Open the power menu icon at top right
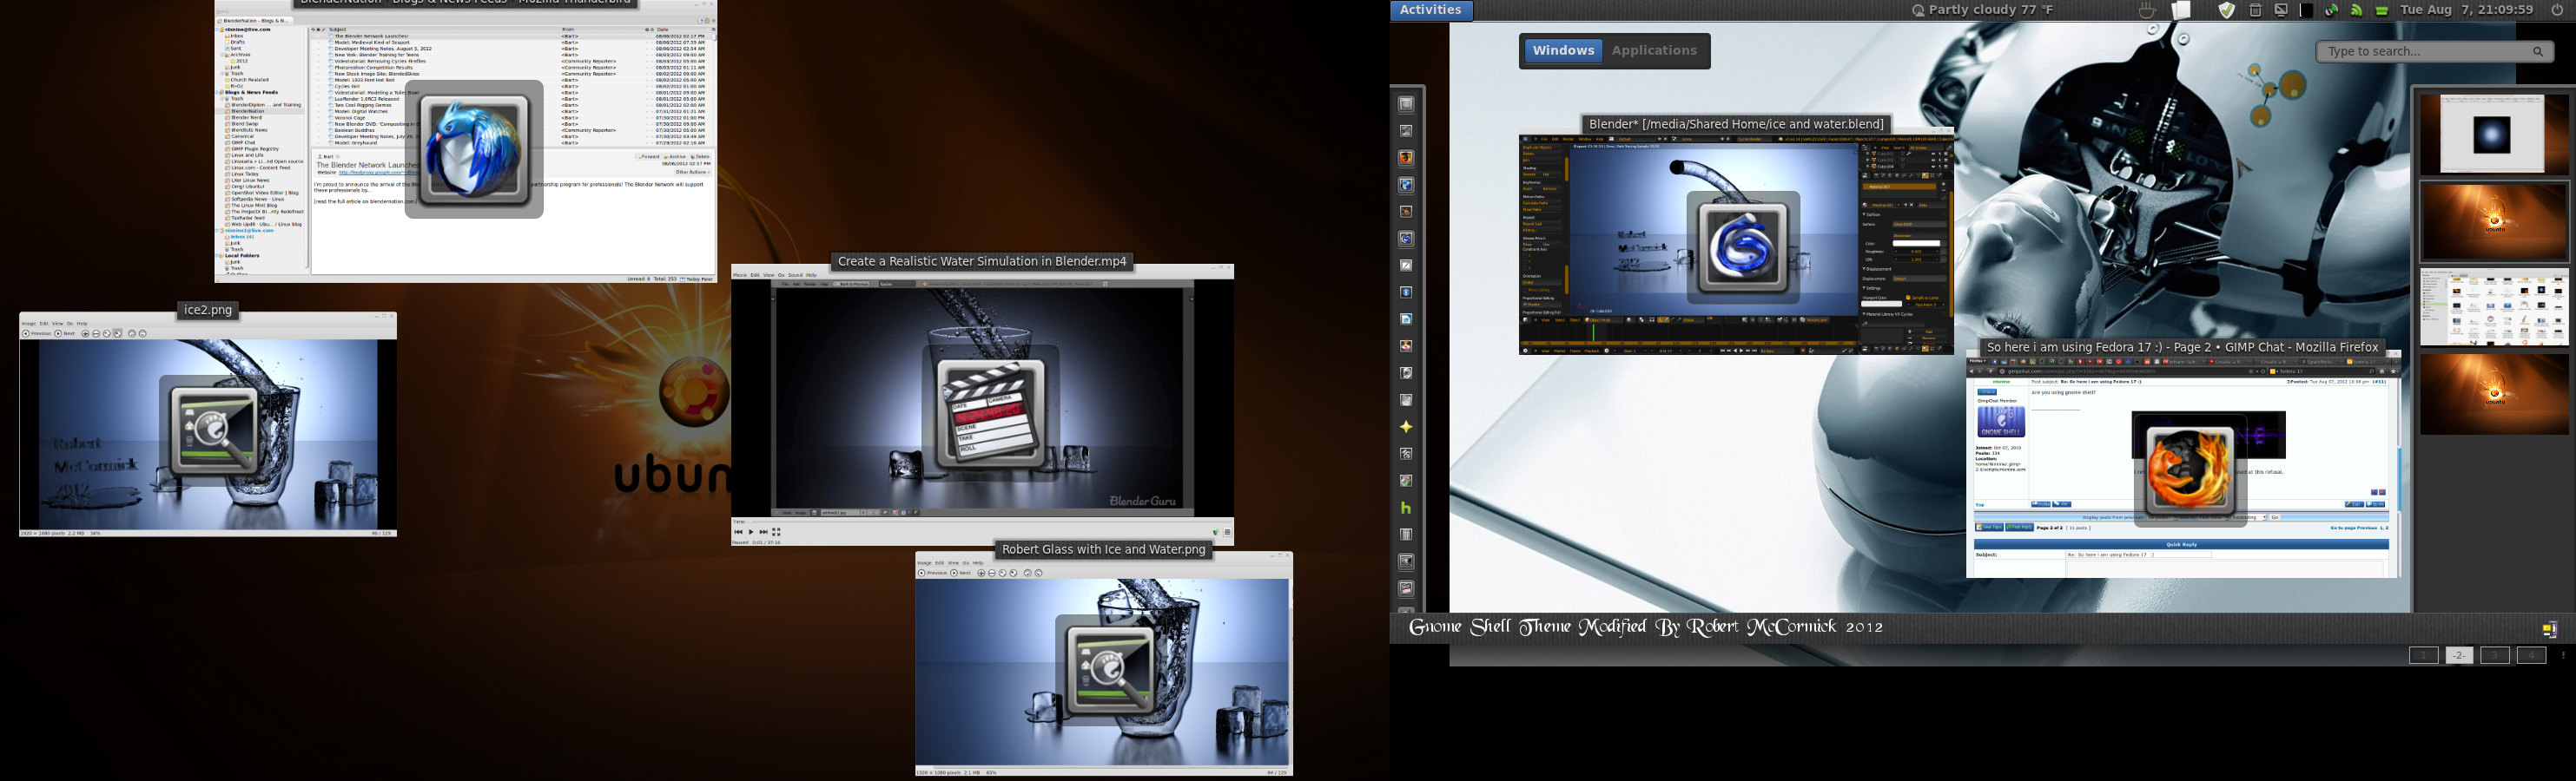The image size is (2576, 781). [2557, 10]
